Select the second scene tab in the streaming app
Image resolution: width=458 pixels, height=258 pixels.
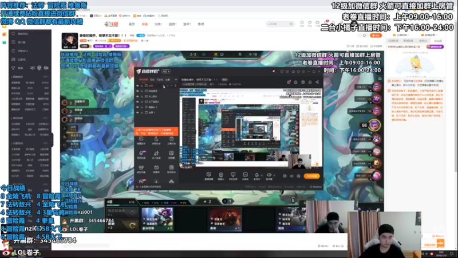click(x=152, y=80)
